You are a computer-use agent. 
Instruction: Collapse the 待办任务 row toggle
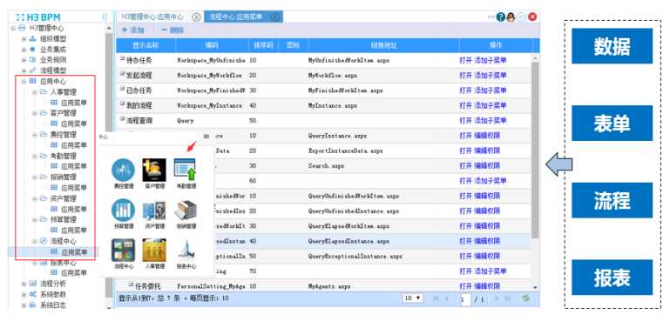click(123, 58)
